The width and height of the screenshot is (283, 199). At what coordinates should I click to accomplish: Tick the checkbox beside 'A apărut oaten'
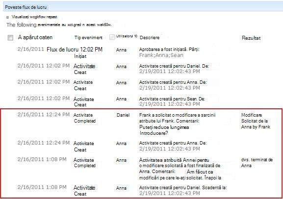(10, 38)
